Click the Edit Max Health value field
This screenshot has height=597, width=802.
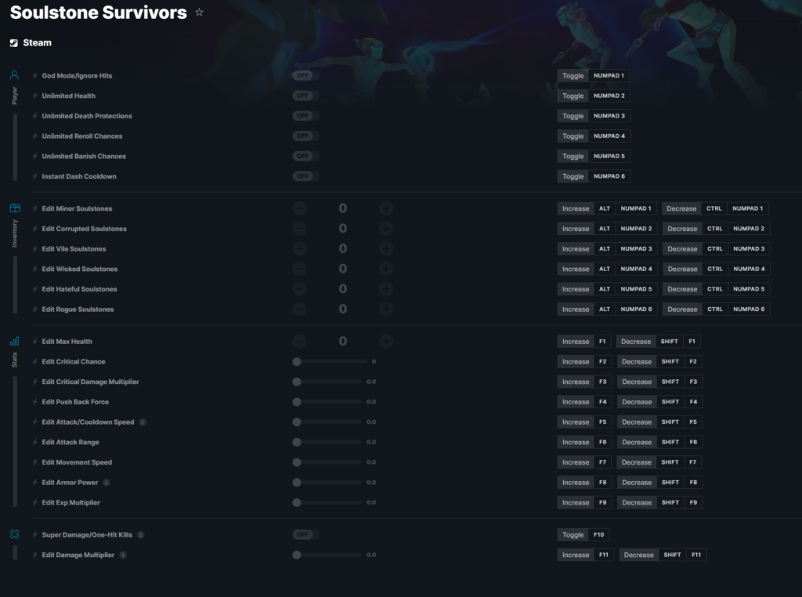[x=343, y=342]
